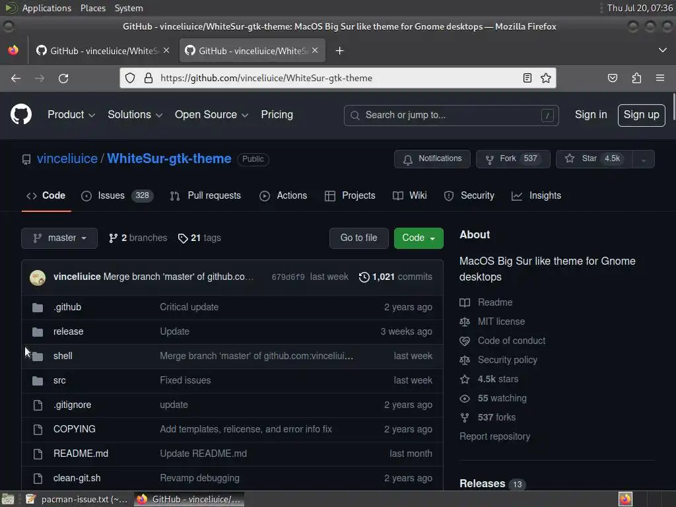Click the Firefox View icon in tab bar
This screenshot has width=676, height=507.
13,50
